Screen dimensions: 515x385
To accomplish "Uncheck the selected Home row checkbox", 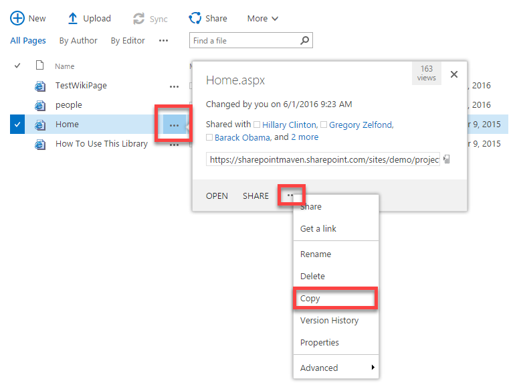I will click(x=17, y=125).
